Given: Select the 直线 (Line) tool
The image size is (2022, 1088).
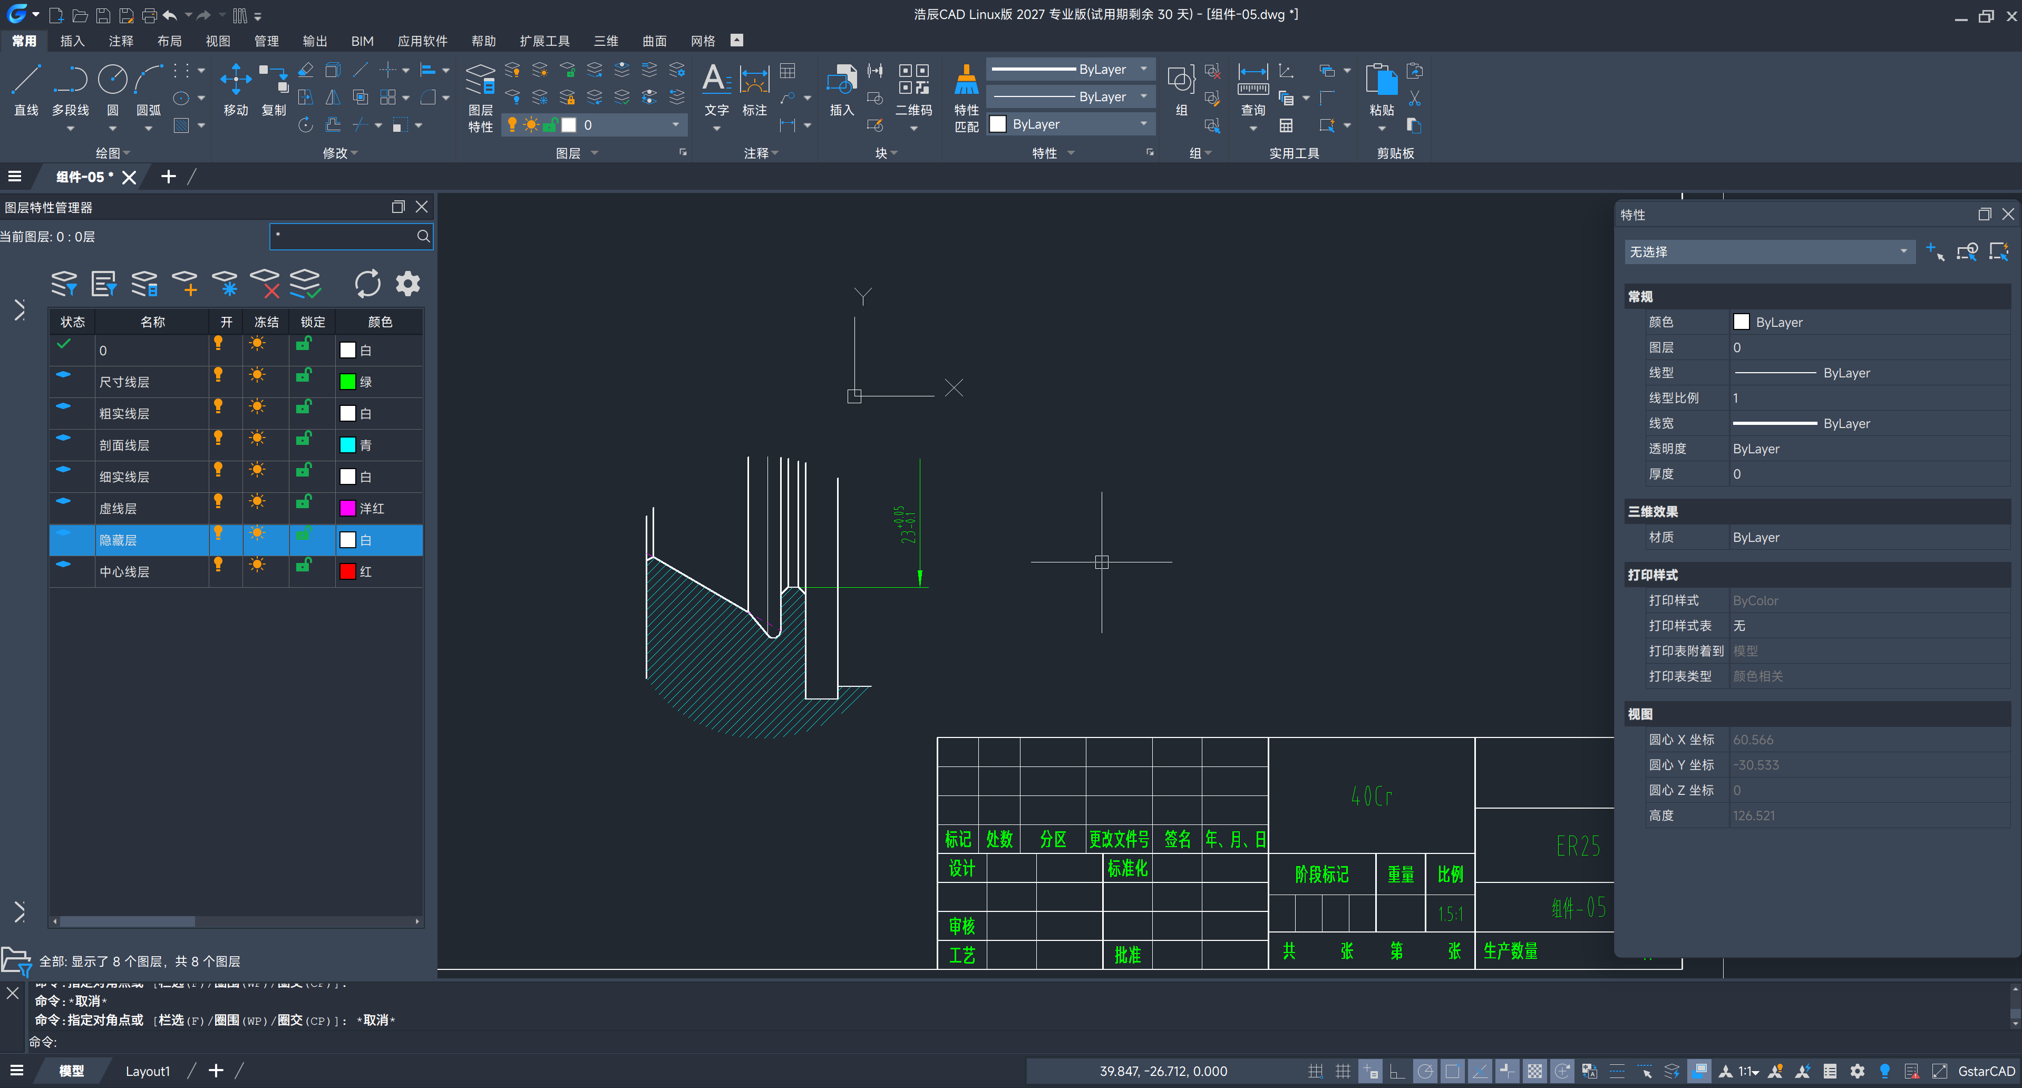Looking at the screenshot, I should click(26, 89).
